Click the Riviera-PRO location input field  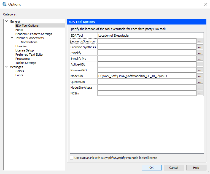click(147, 70)
